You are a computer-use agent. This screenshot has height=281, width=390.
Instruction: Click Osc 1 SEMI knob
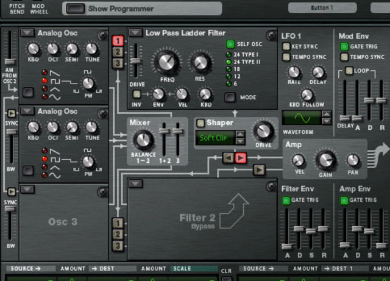tap(72, 49)
